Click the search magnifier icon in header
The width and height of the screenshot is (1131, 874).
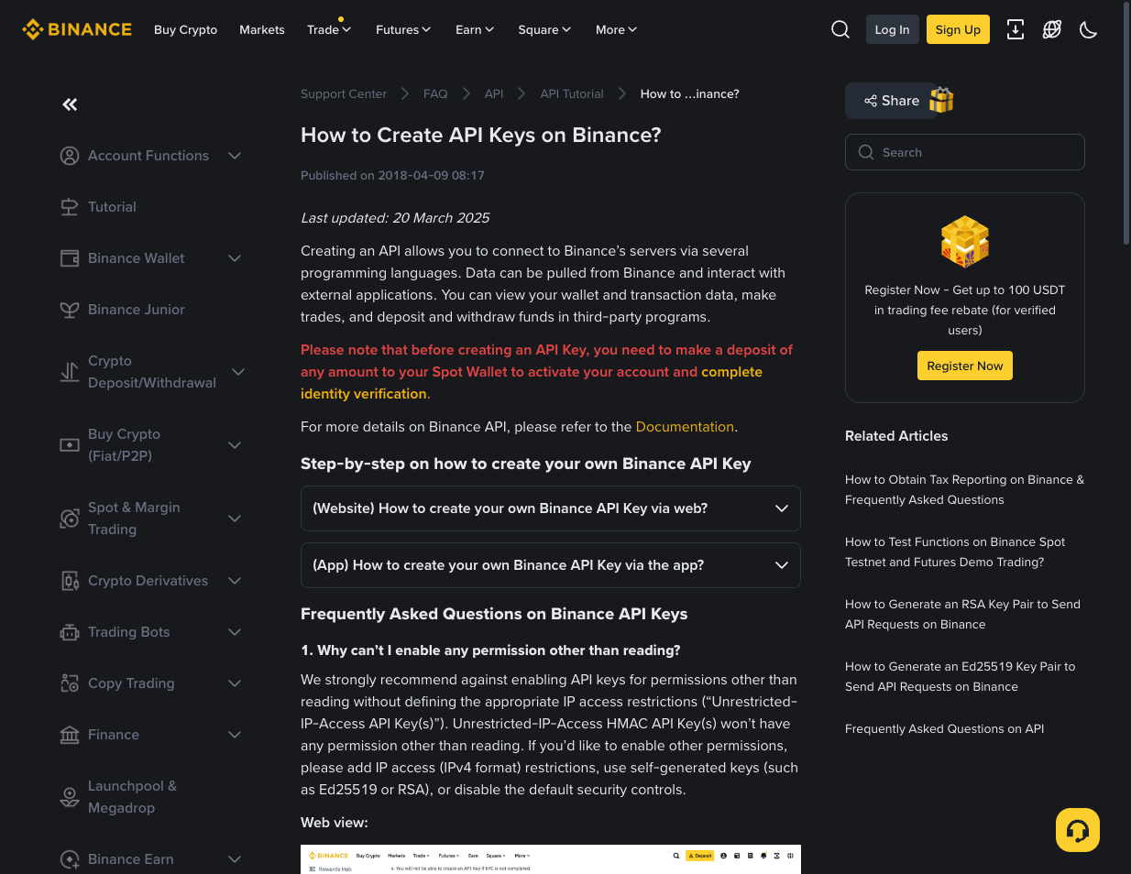pos(840,29)
